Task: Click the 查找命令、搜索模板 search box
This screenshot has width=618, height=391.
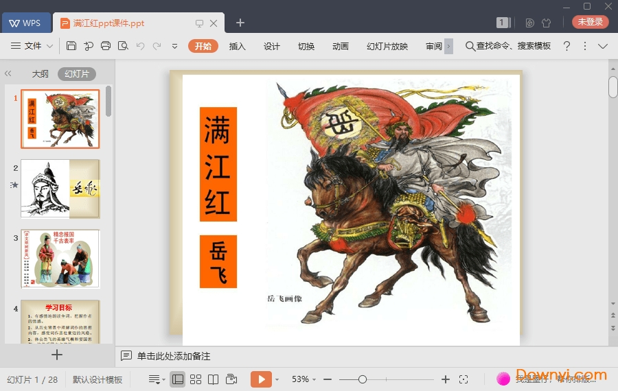Action: pos(508,46)
